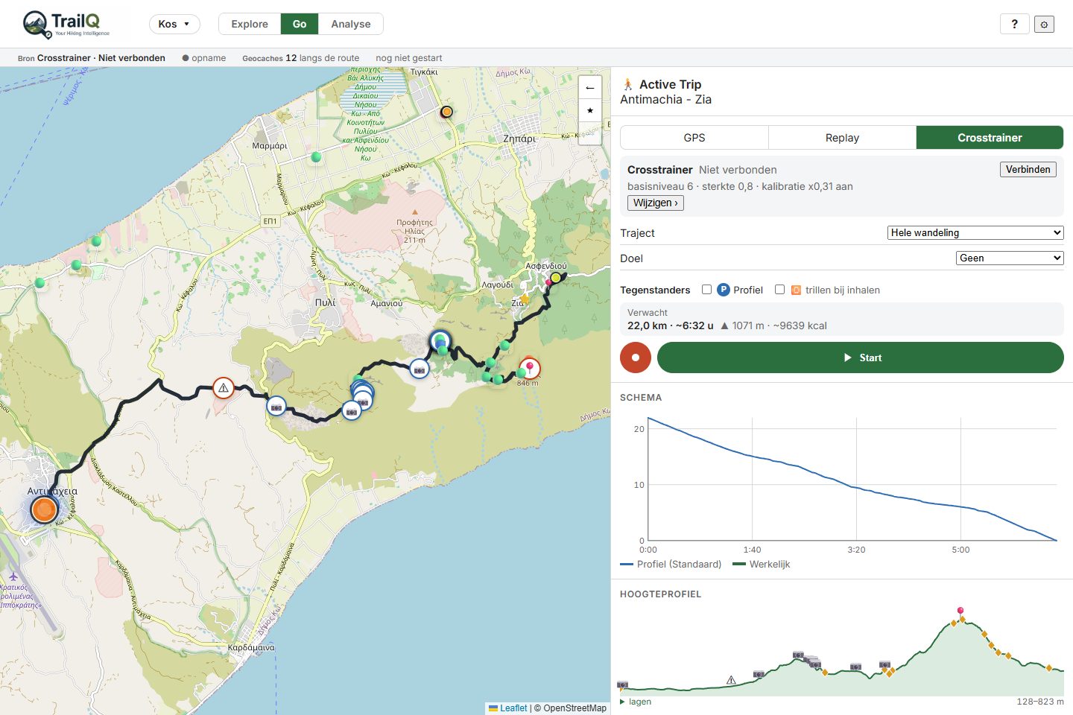The image size is (1073, 715).
Task: Open the settings gear button
Action: 1044,25
